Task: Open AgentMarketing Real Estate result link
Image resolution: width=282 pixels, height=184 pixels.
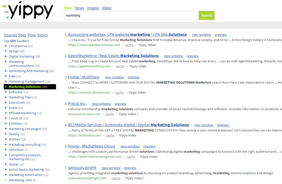Action: [113, 56]
